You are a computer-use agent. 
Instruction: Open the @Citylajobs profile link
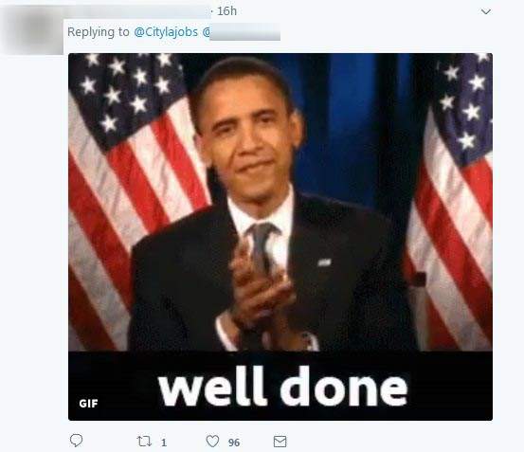coord(166,32)
